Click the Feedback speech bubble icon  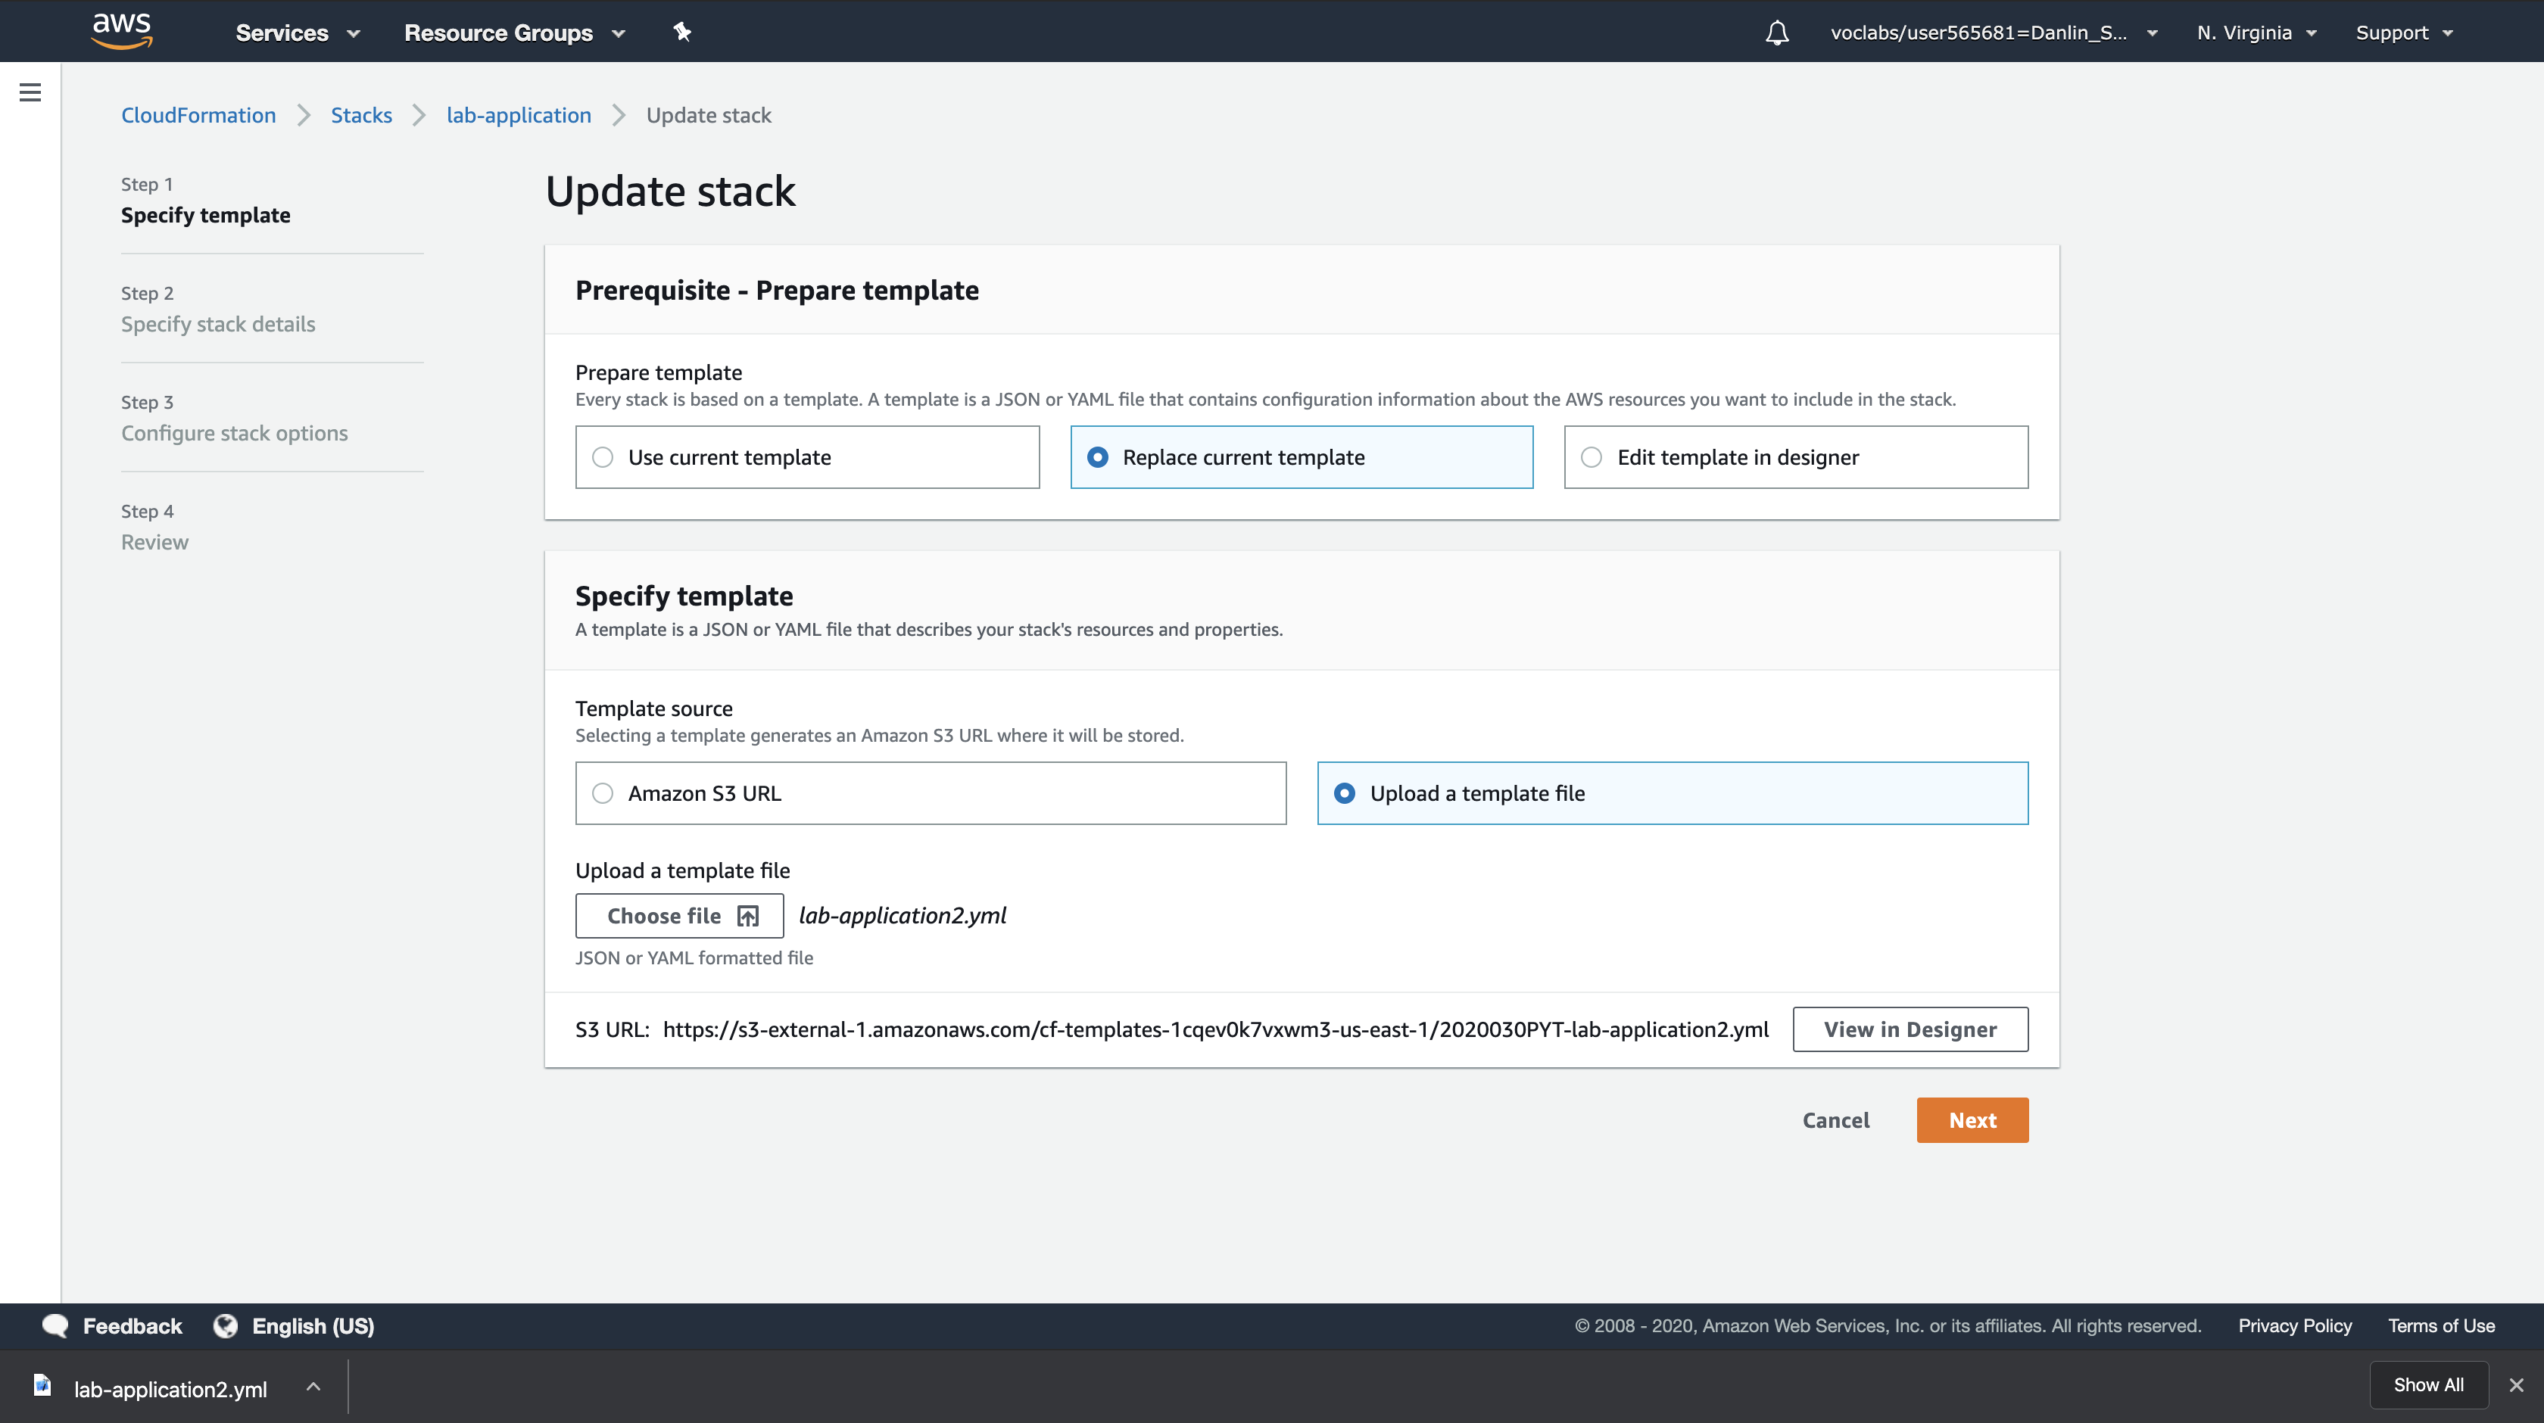tap(55, 1326)
